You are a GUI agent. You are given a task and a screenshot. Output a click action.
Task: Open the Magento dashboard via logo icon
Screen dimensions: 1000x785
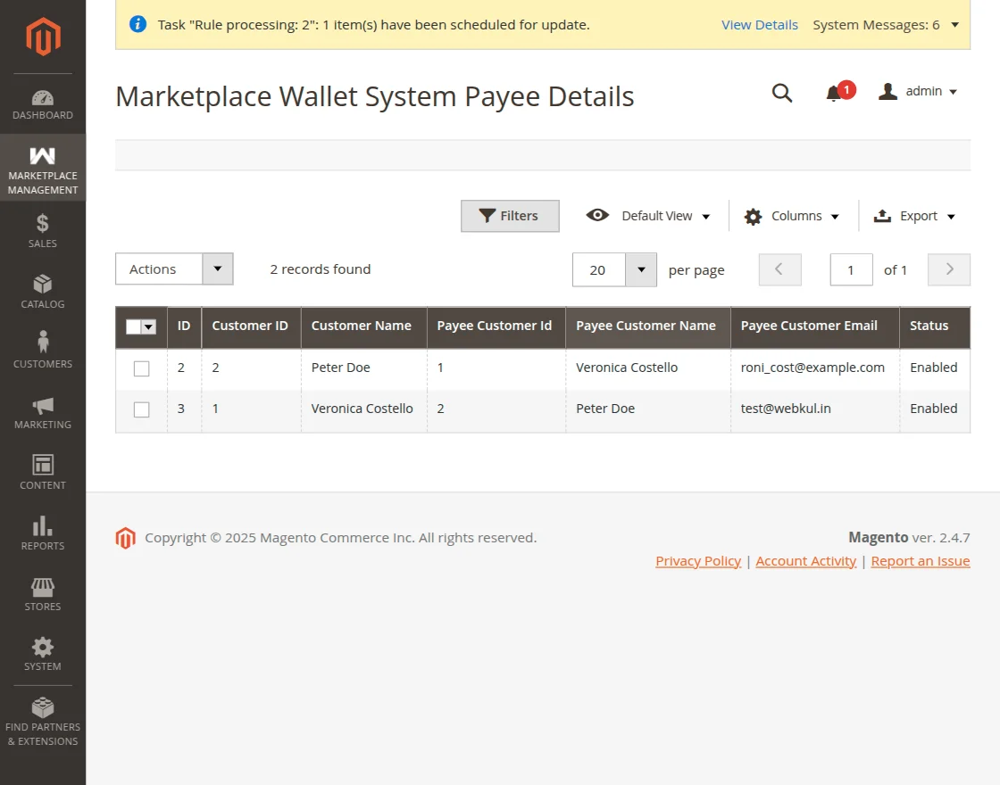(42, 36)
